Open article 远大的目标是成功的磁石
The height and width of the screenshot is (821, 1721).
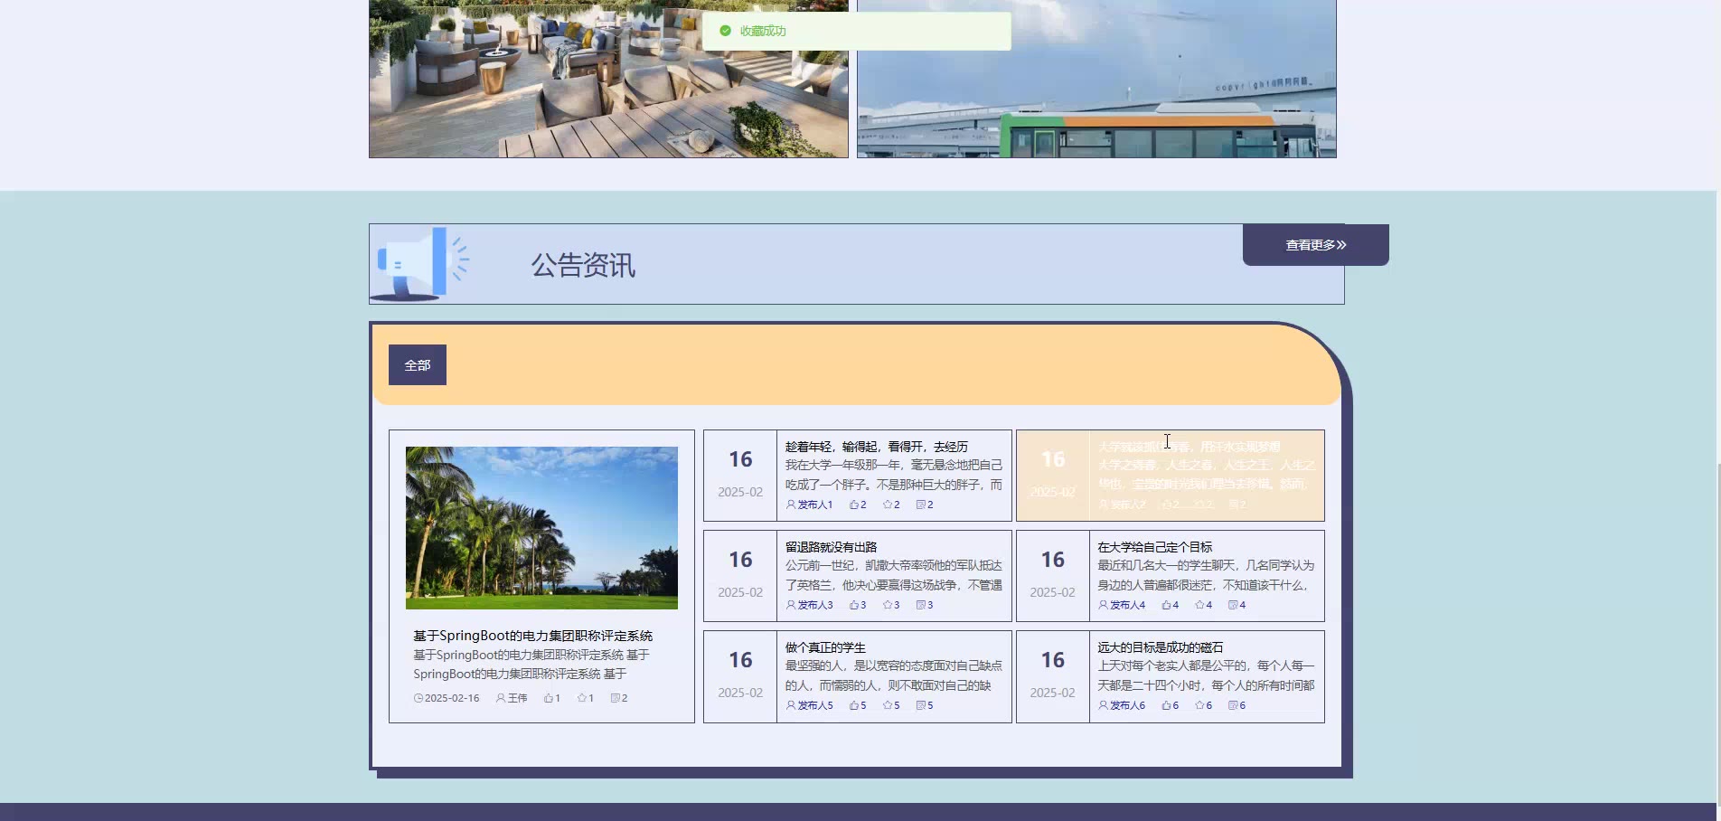click(x=1160, y=647)
